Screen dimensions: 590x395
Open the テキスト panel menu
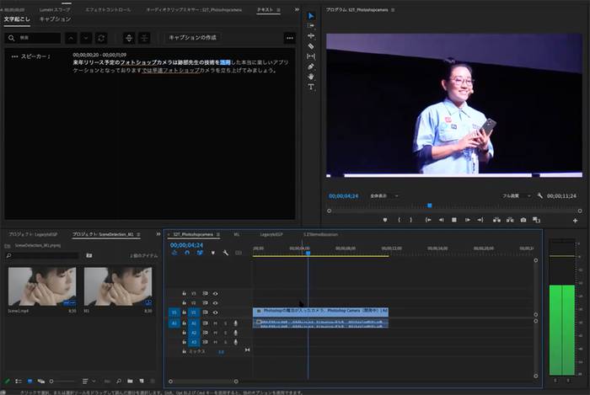point(278,10)
